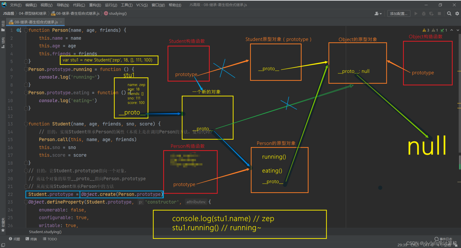Collapse eating function at line 9
The height and width of the screenshot is (248, 461).
point(26,93)
